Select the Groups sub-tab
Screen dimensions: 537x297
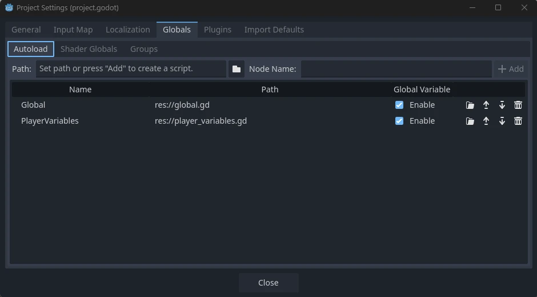[x=144, y=49]
